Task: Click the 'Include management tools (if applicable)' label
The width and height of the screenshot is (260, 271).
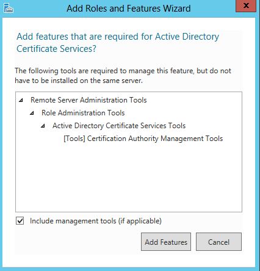Action: (96, 221)
